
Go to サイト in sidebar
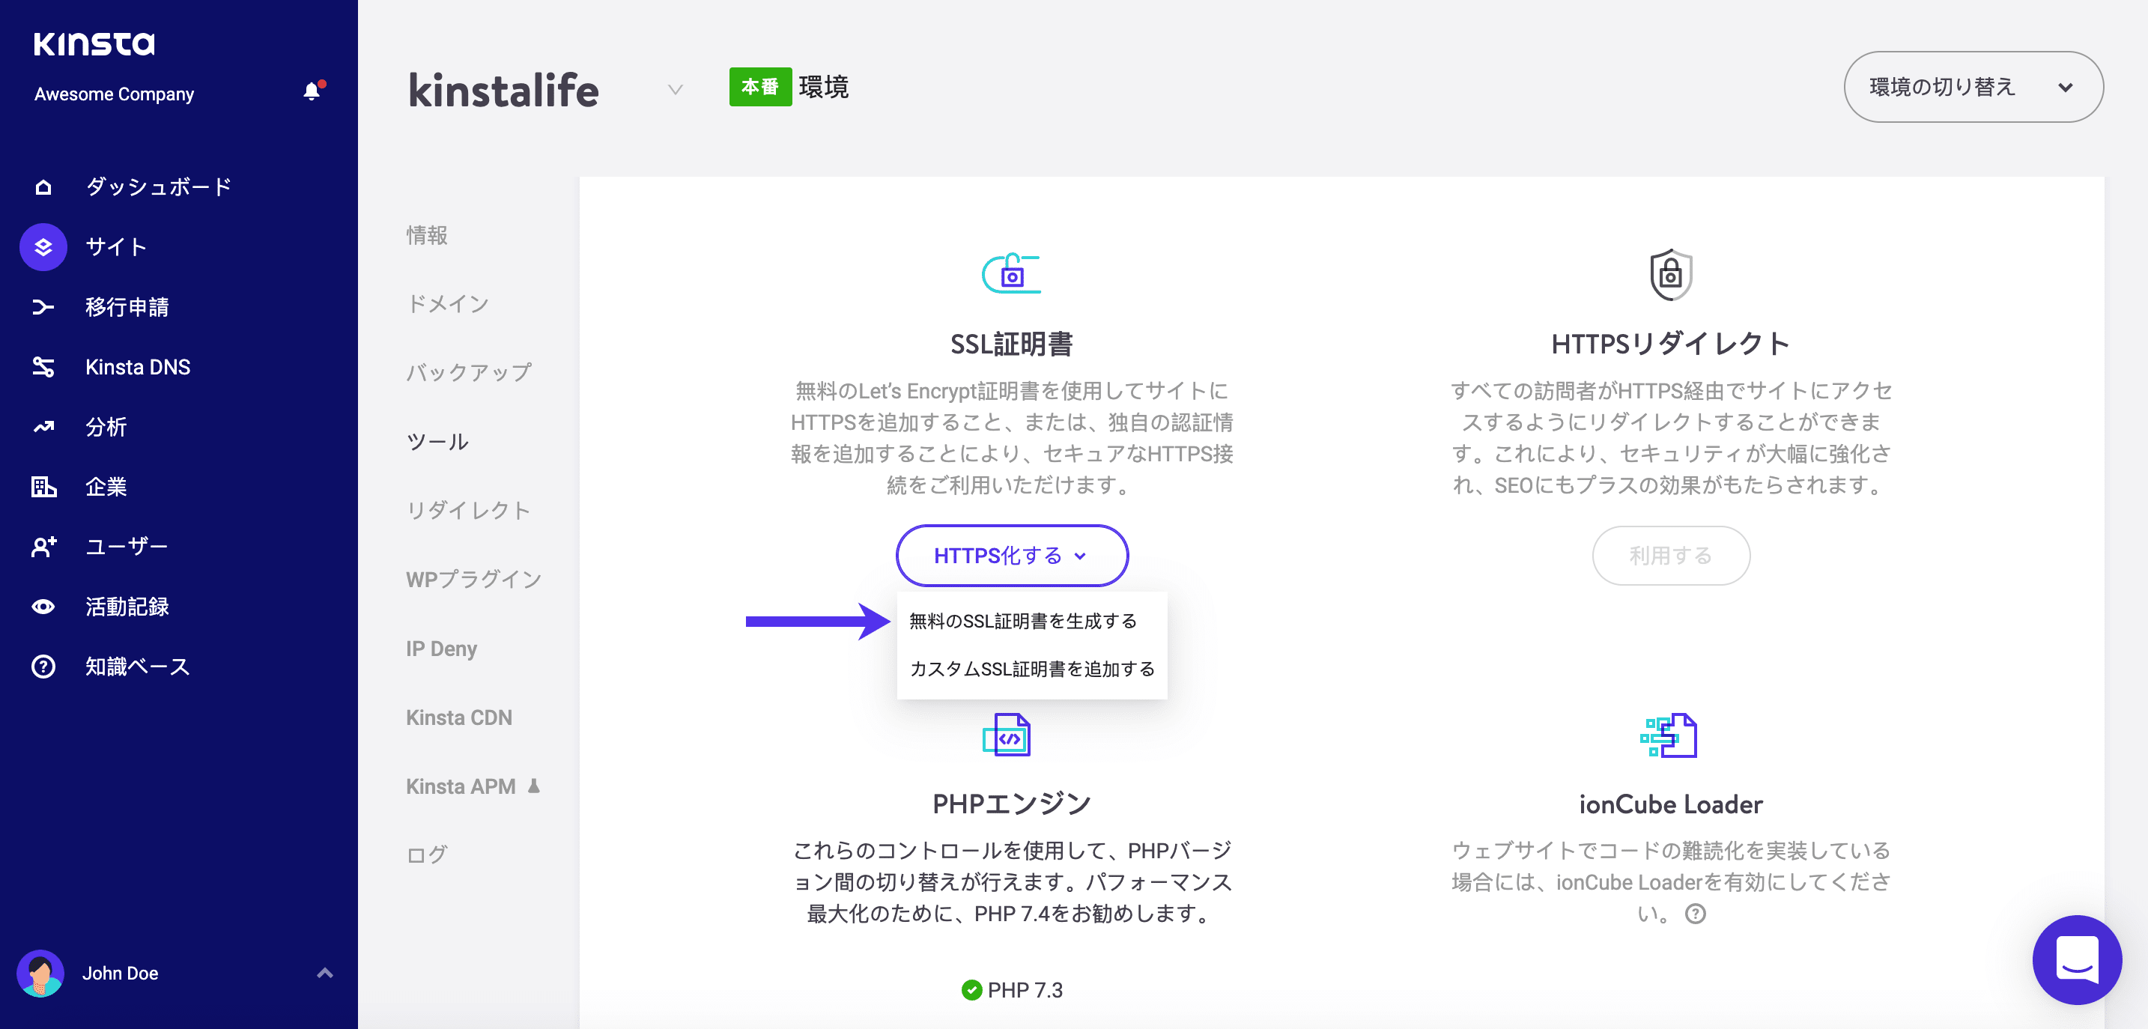117,247
